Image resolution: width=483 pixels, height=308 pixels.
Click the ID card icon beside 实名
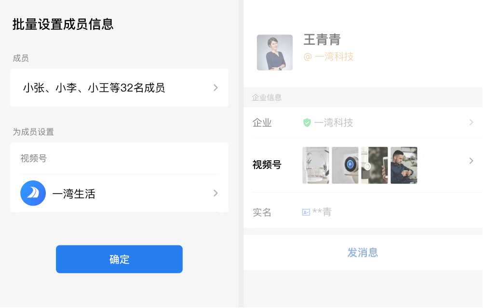pyautogui.click(x=306, y=212)
